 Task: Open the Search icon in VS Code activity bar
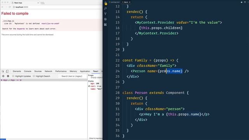(x=105, y=9)
